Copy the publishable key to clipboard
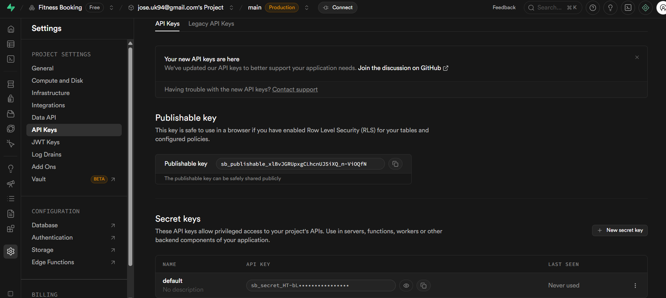This screenshot has height=298, width=666. (395, 164)
